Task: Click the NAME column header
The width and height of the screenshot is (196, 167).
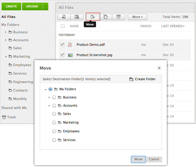Action: 74,26
